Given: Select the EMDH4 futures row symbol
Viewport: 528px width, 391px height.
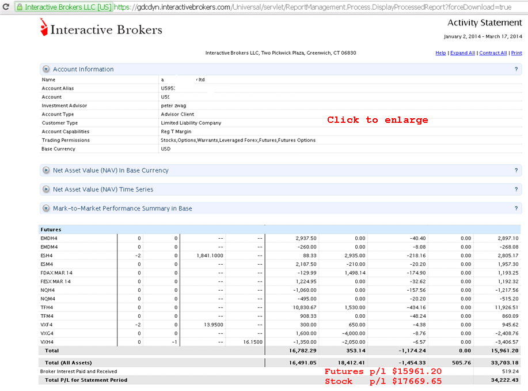Looking at the screenshot, I should (49, 238).
